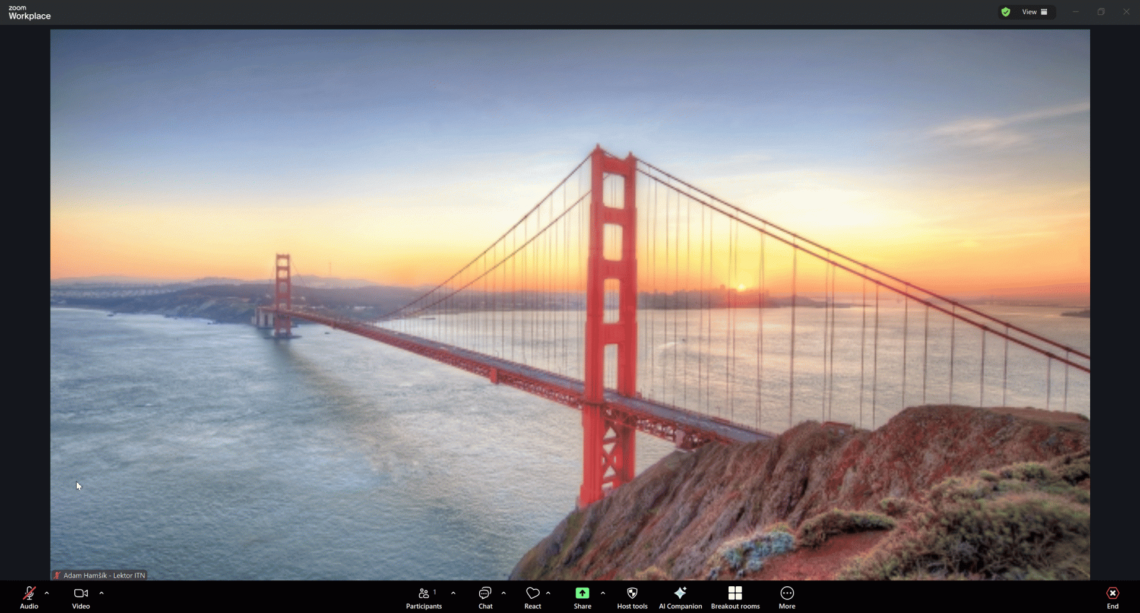1140x613 pixels.
Task: Open the video options caret
Action: (x=102, y=593)
